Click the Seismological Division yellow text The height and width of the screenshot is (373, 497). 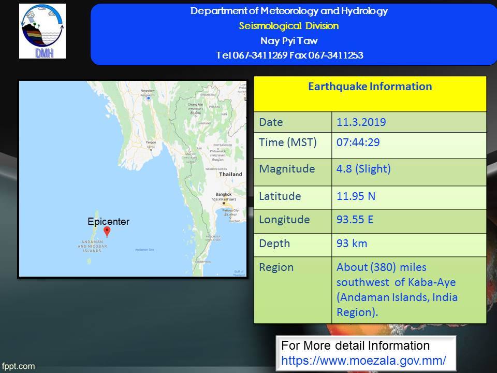[x=289, y=26]
